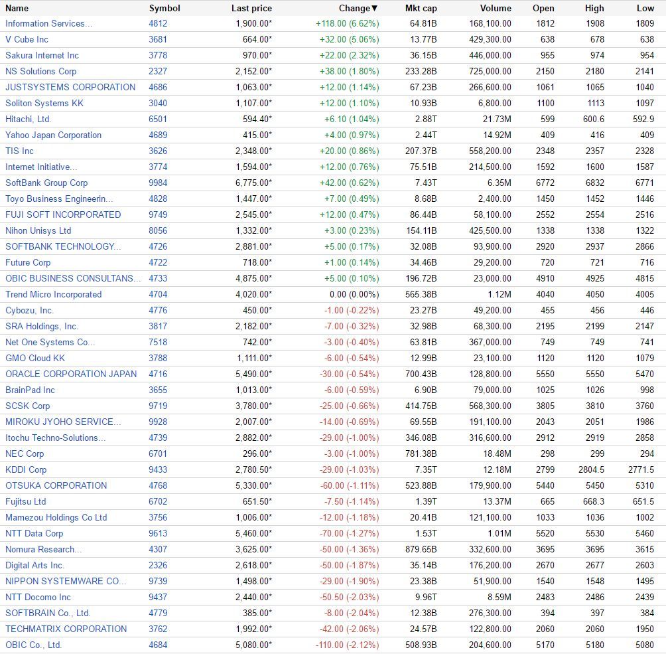Open the V Cube Inc link
Image resolution: width=666 pixels, height=654 pixels.
click(x=27, y=40)
